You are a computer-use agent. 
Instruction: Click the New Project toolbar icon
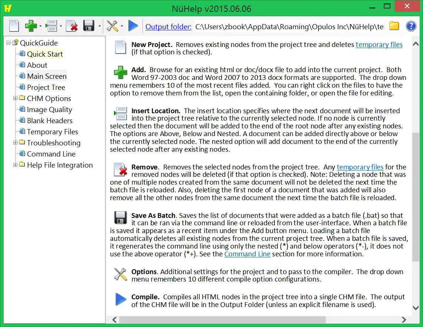14,26
